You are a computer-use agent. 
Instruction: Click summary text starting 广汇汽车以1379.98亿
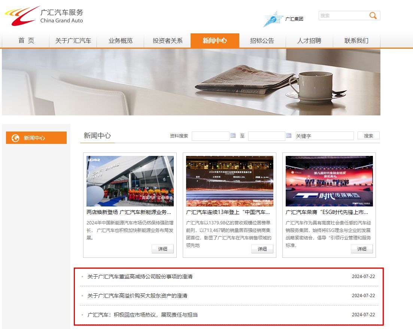coord(229,234)
